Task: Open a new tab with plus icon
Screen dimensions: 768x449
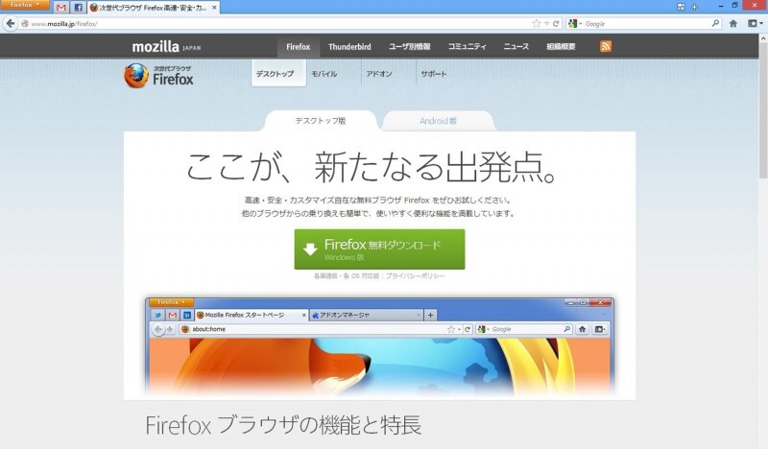Action: click(x=694, y=7)
